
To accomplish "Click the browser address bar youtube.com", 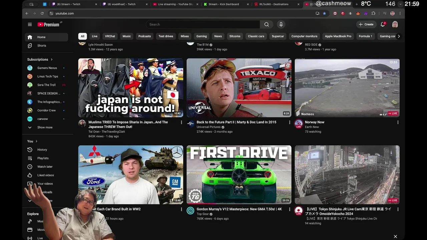I will (x=180, y=13).
